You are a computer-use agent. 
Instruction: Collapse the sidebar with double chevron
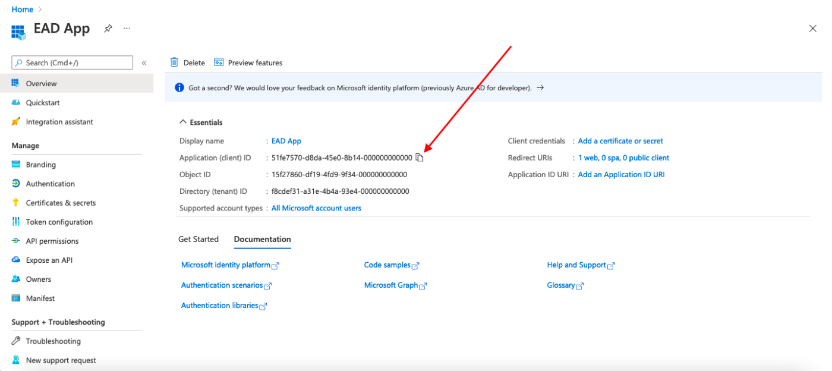point(144,63)
